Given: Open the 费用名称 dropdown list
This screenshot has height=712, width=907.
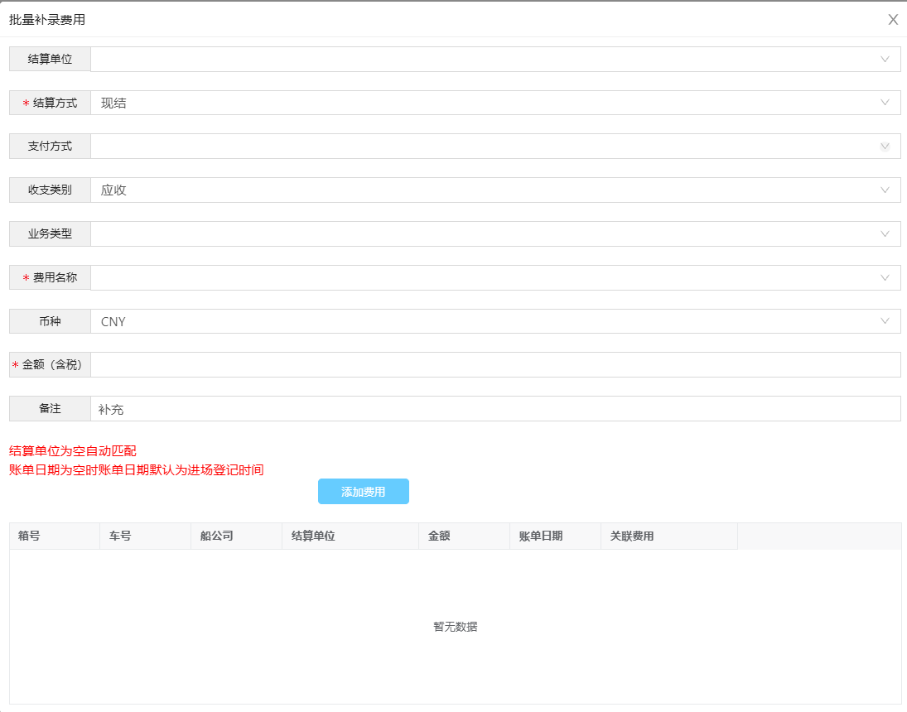Looking at the screenshot, I should coord(495,278).
